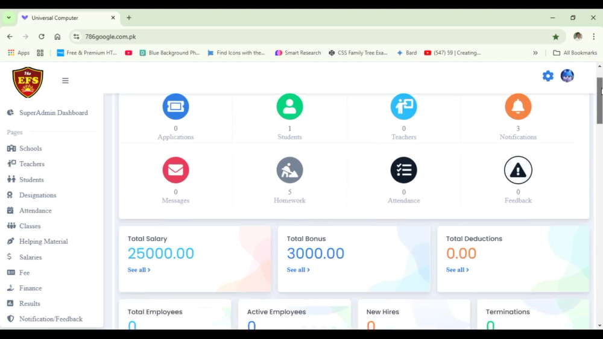This screenshot has height=339, width=603.
Task: Select the Universal Computer tab
Action: point(69,17)
